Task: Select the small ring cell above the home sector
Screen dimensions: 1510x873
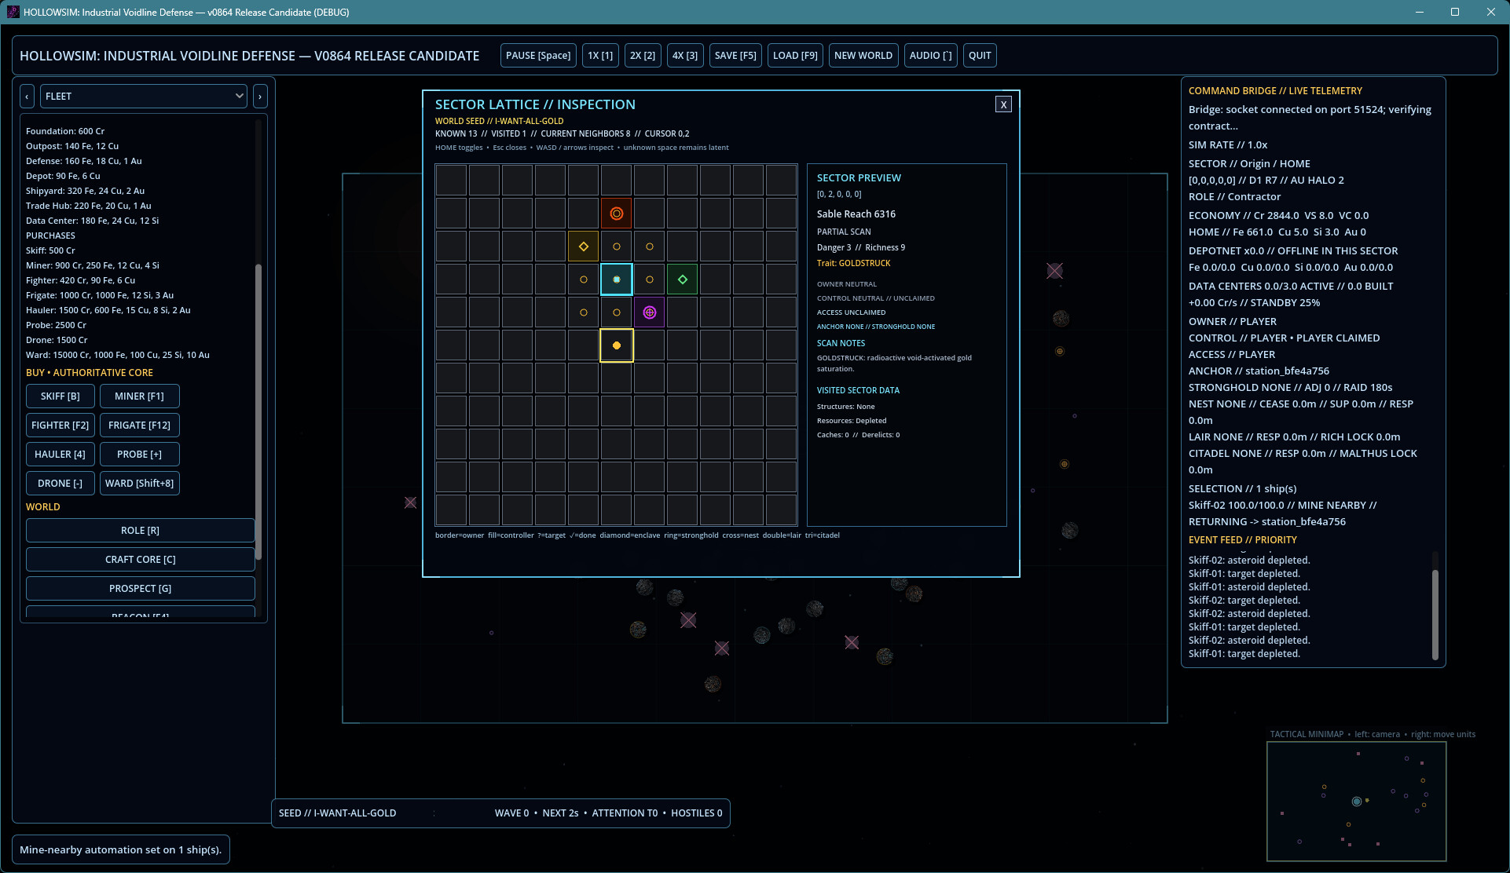Action: pyautogui.click(x=617, y=247)
